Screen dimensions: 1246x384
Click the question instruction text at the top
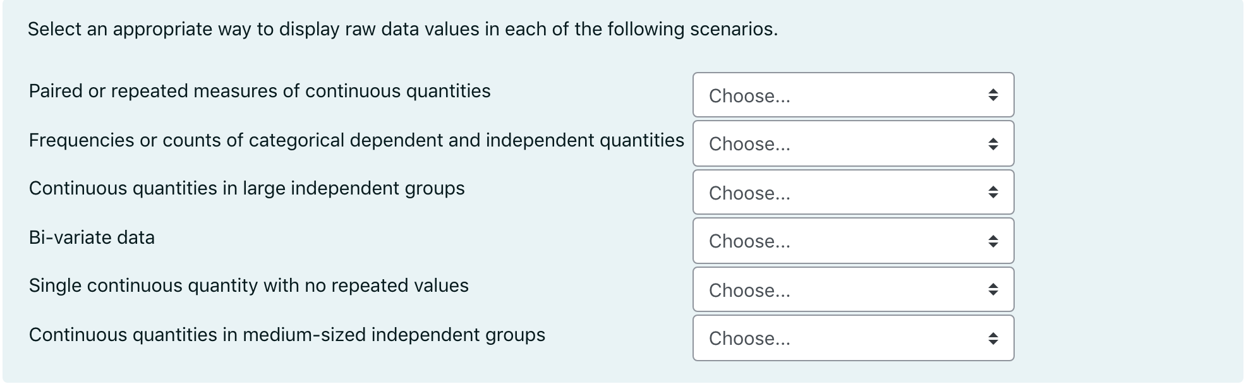(402, 28)
